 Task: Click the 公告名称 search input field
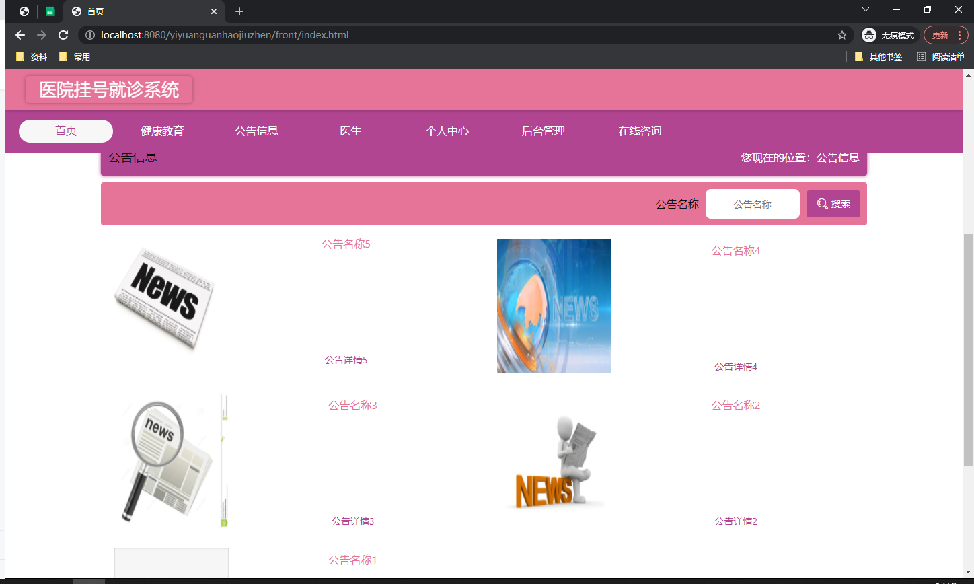click(x=753, y=204)
